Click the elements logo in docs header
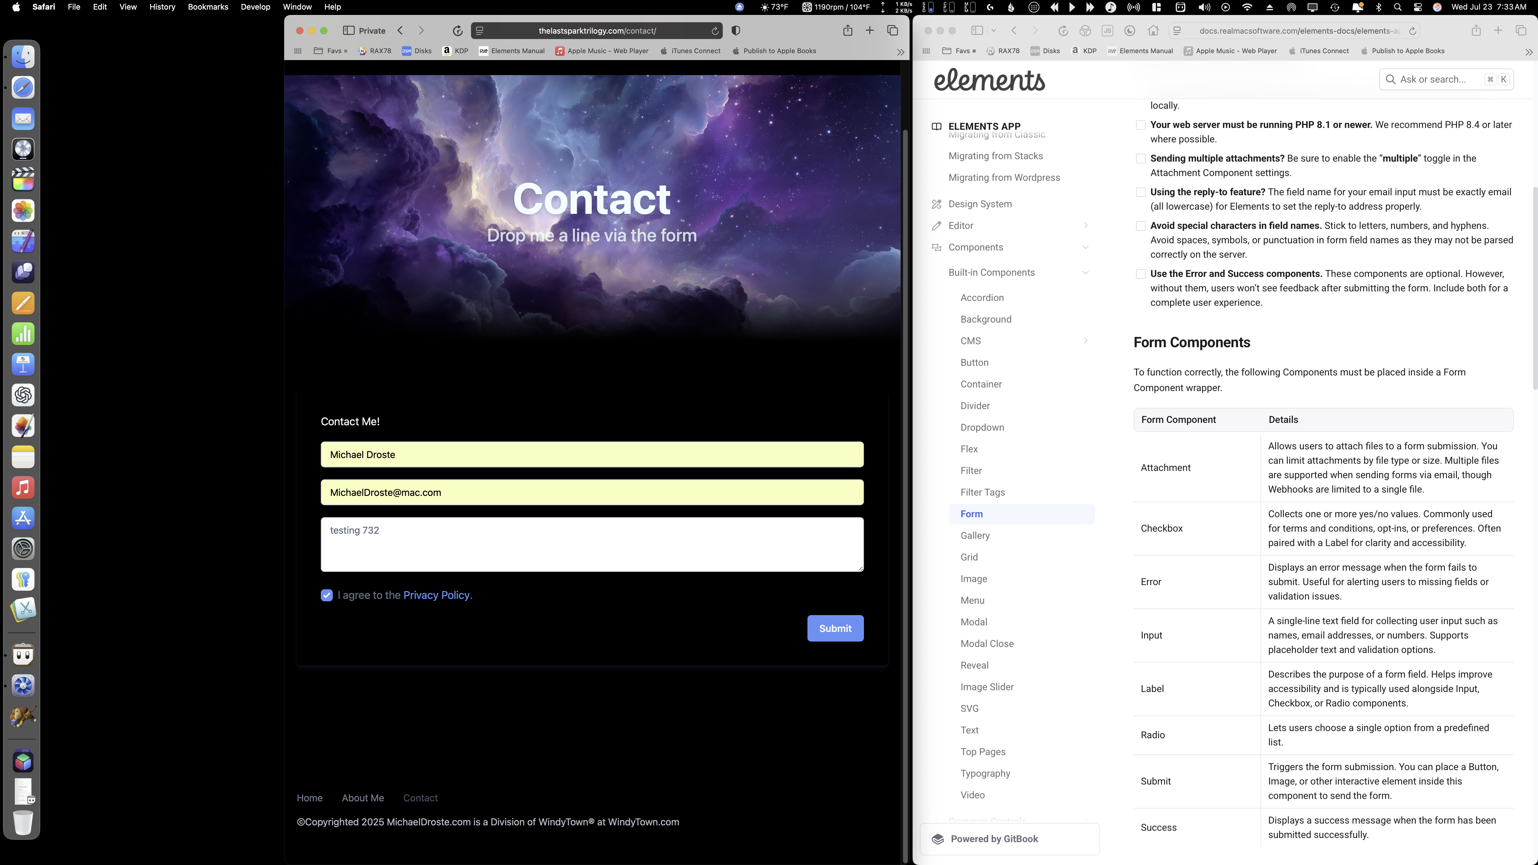1538x865 pixels. (x=989, y=79)
